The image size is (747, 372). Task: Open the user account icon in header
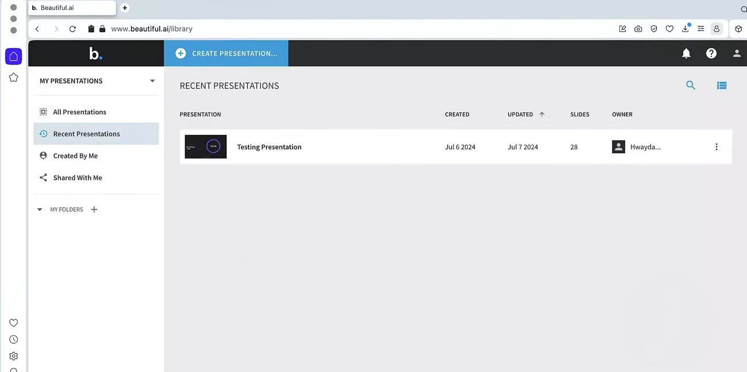[x=737, y=53]
